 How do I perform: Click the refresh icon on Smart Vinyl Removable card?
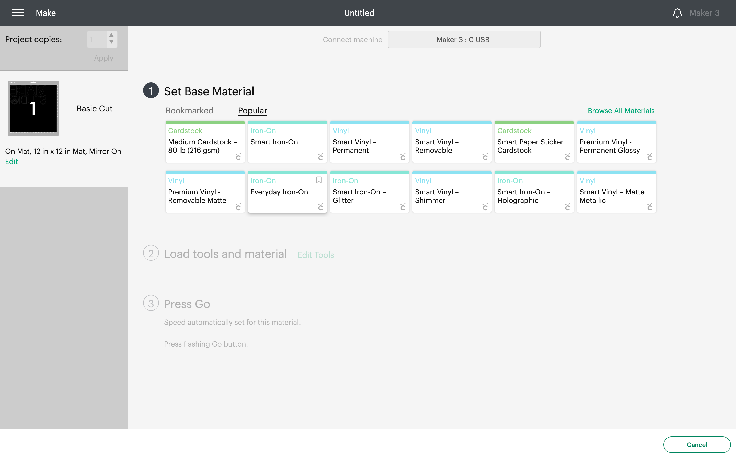click(484, 157)
